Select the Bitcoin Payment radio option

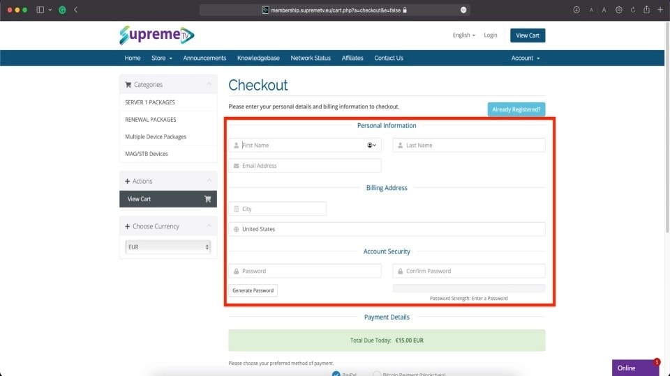click(x=376, y=374)
